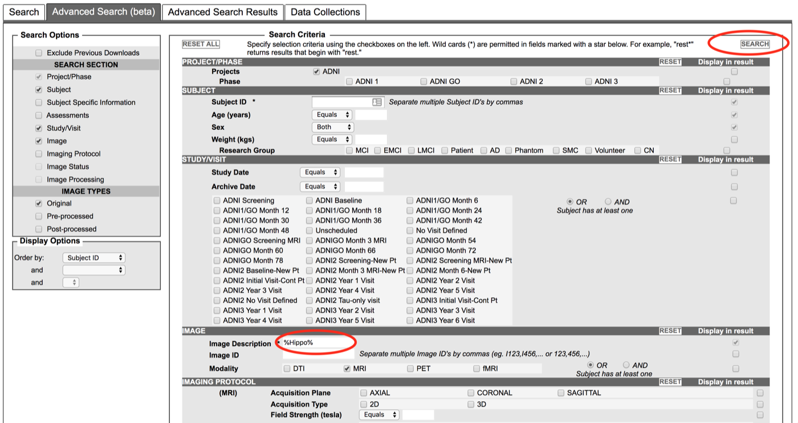
Task: Reset the Imaging Protocol section
Action: (x=670, y=381)
